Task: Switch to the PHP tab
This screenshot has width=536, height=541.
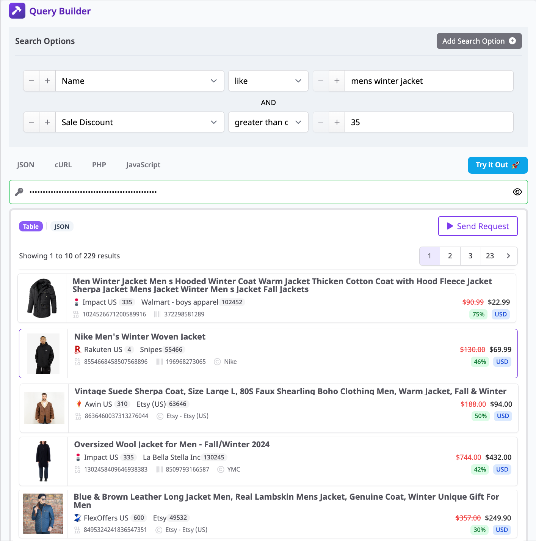Action: click(99, 165)
